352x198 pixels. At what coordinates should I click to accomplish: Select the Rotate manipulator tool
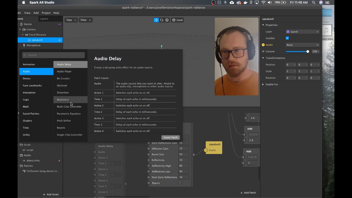click(x=162, y=20)
